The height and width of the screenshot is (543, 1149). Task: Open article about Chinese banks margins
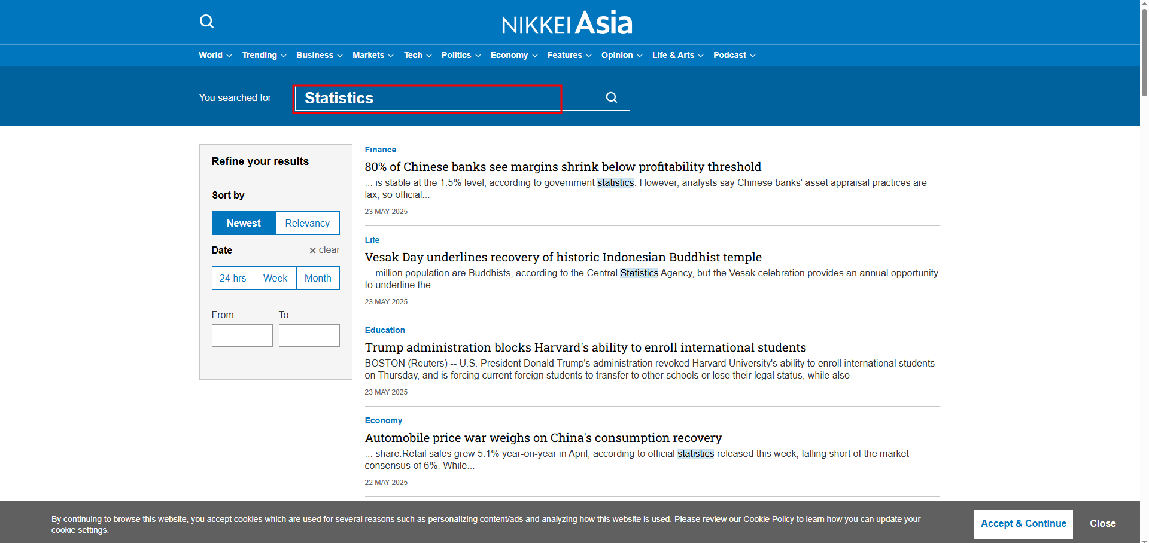point(563,167)
